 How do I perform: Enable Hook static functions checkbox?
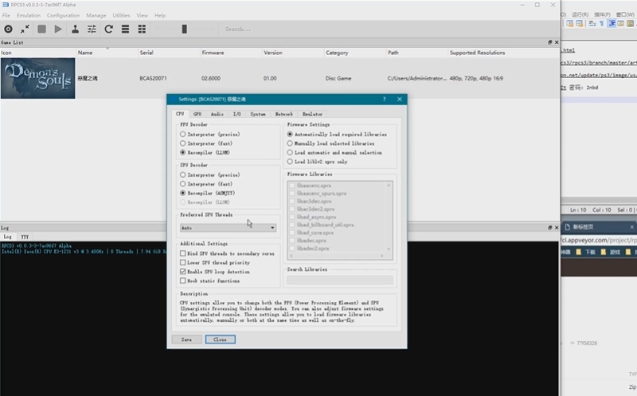click(209, 281)
